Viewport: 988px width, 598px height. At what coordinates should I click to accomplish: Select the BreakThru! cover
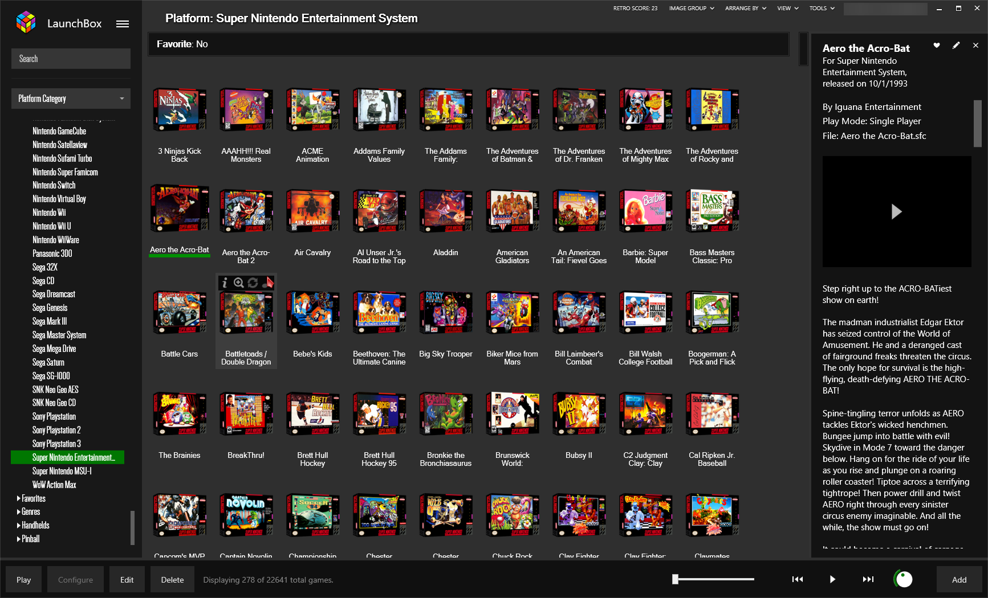coord(246,414)
